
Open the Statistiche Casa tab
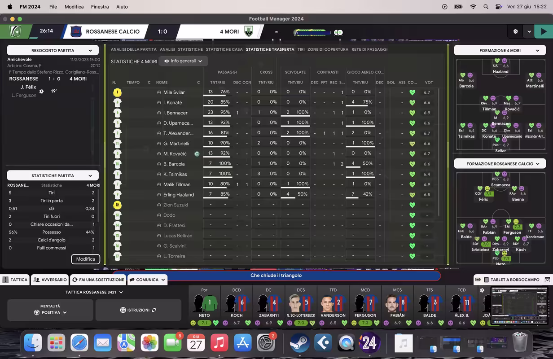point(224,49)
